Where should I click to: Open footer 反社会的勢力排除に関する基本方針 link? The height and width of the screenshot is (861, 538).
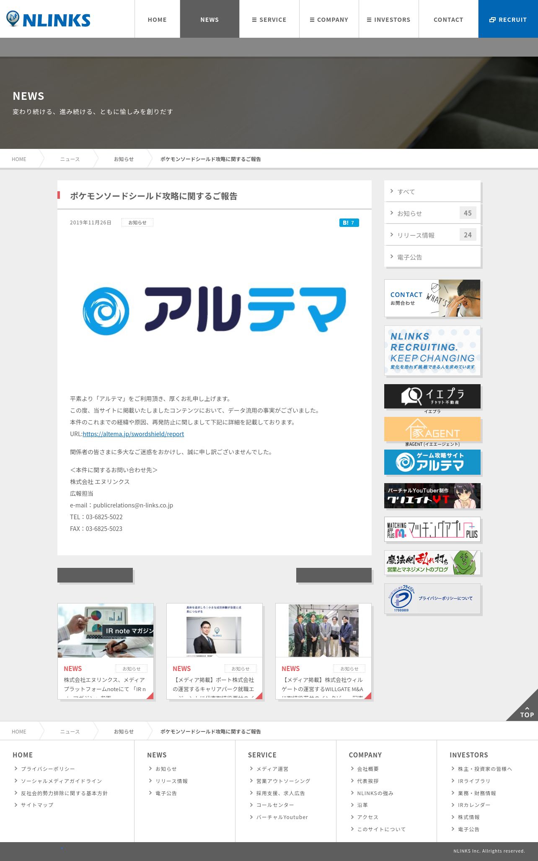point(64,793)
